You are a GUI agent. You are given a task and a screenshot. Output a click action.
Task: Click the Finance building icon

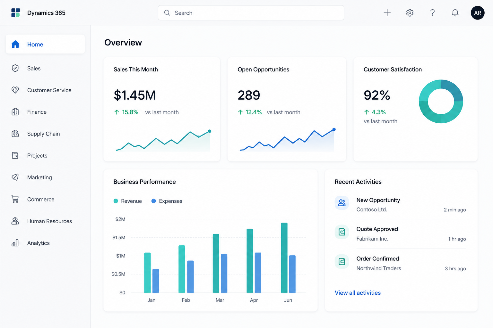coord(15,112)
